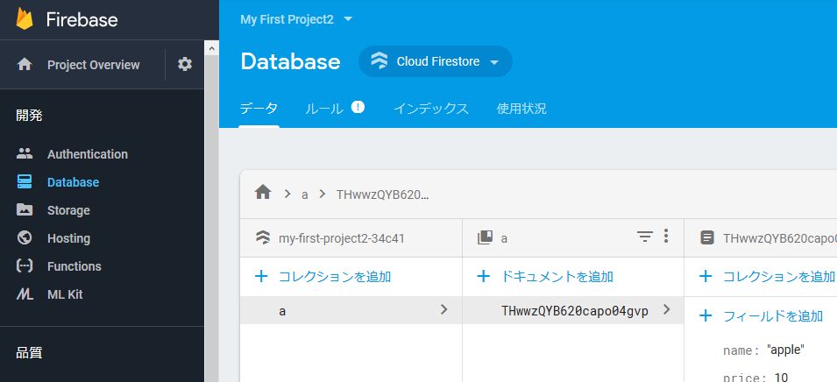This screenshot has width=837, height=382.
Task: Click Firestore icon beside my-first-project2-34c41
Action: (x=263, y=237)
